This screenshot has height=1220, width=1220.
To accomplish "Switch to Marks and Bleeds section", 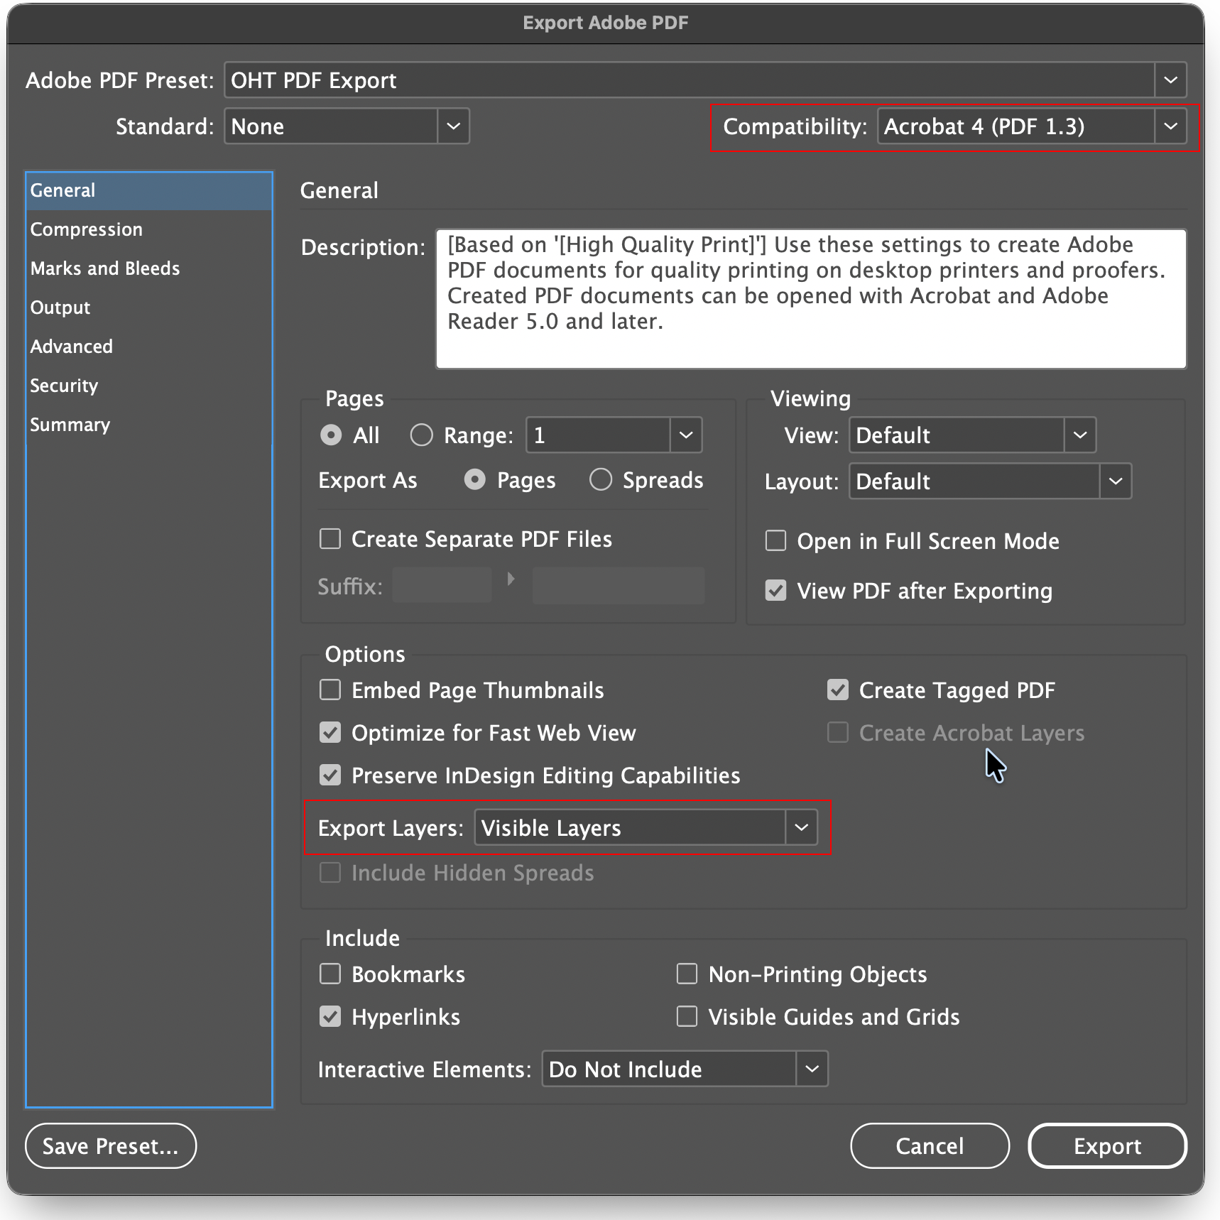I will point(104,268).
